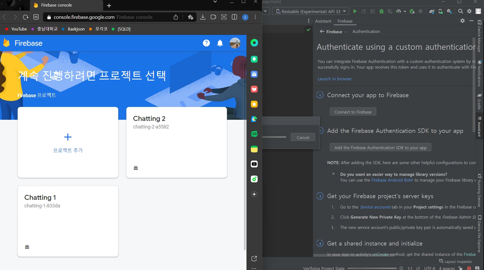This screenshot has height=270, width=484.
Task: Click the green Debug bug icon
Action: pos(382,11)
